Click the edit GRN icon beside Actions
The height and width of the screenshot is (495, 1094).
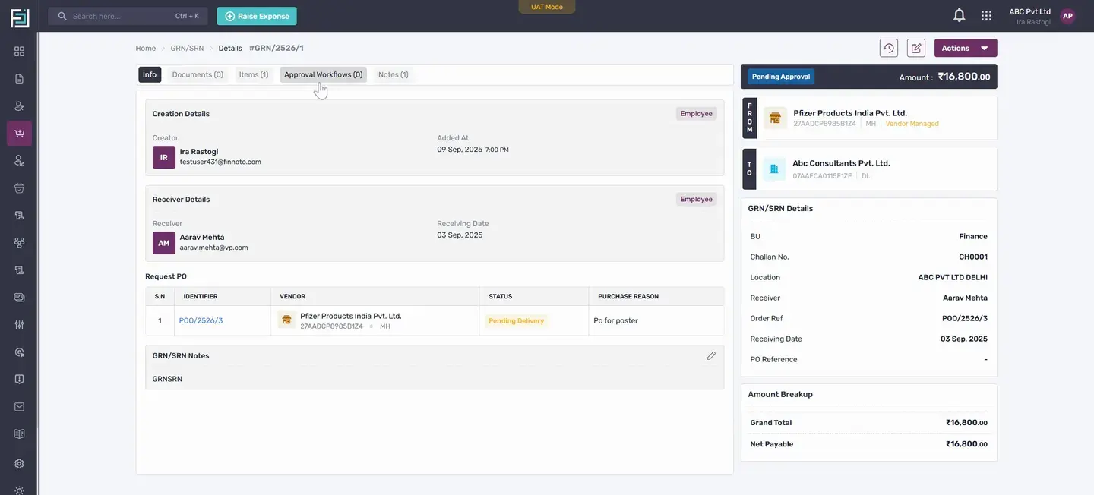916,48
